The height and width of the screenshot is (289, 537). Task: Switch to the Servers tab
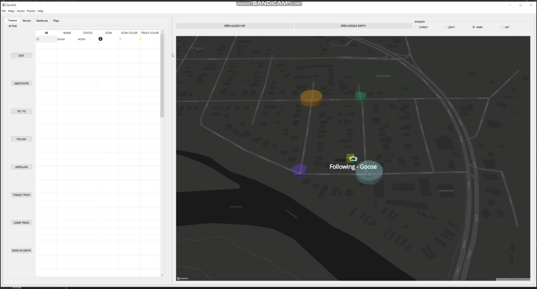click(26, 20)
